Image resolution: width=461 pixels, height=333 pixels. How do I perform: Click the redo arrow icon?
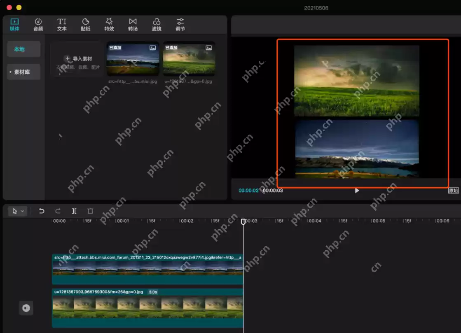tap(58, 211)
